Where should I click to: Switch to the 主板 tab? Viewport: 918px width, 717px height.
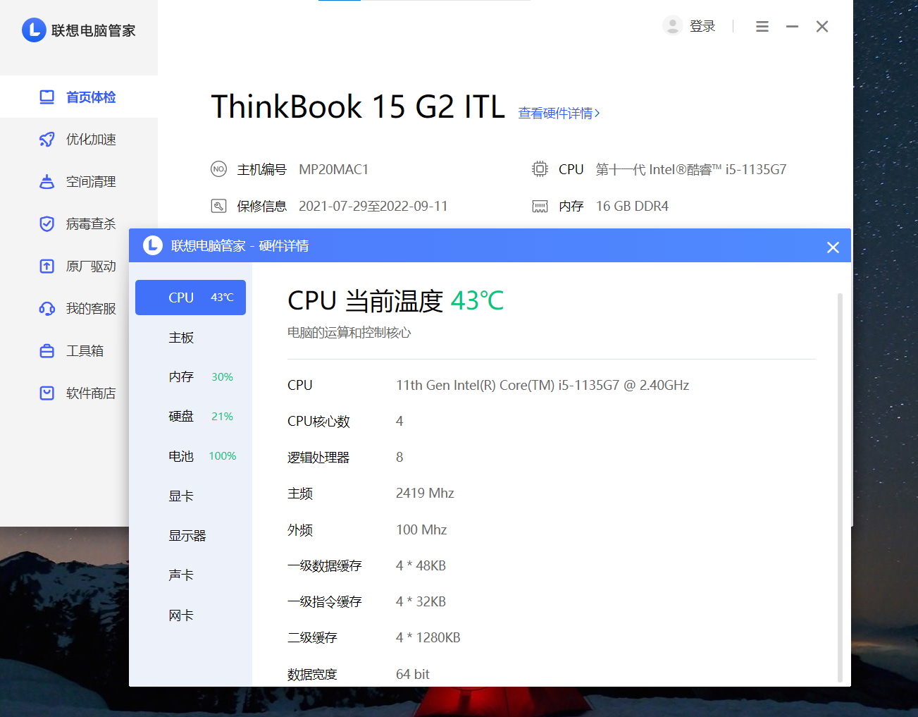[190, 338]
